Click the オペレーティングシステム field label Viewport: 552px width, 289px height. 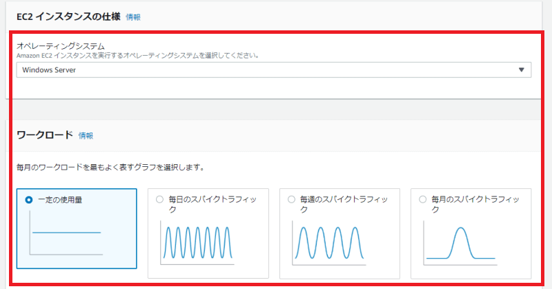click(61, 46)
